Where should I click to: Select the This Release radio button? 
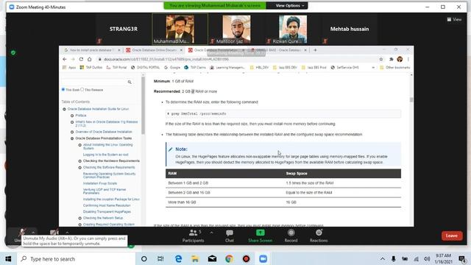point(82,90)
